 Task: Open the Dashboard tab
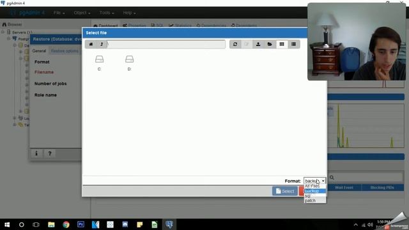tap(105, 26)
